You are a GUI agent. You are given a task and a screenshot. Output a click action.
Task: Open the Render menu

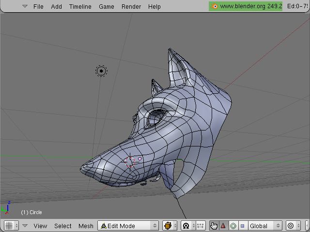(x=131, y=6)
